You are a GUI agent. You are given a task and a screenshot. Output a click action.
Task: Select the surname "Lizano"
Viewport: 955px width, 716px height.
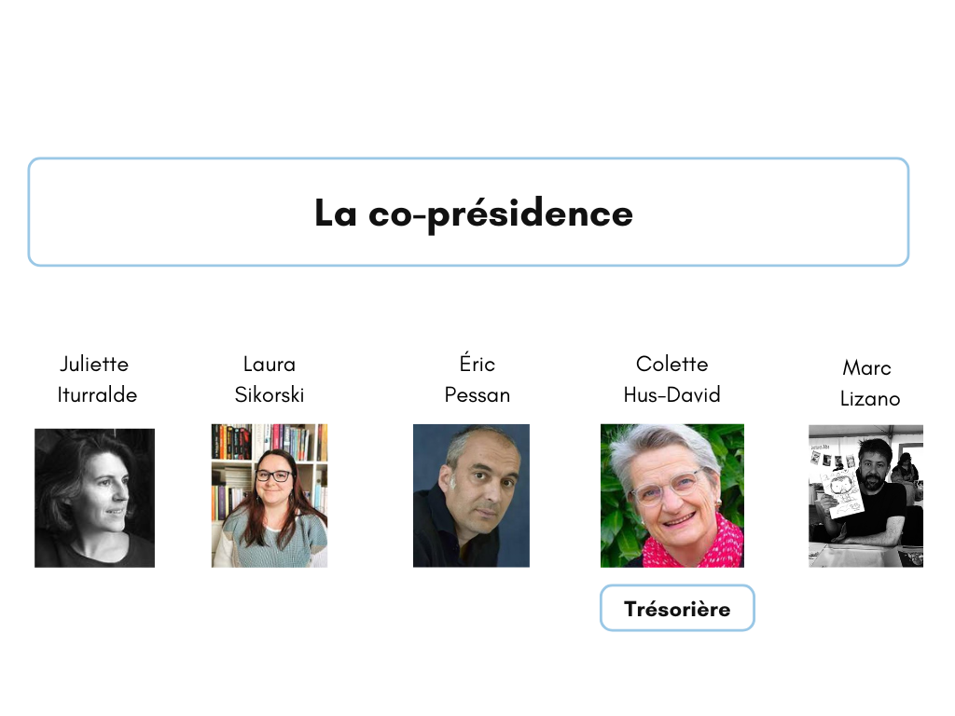point(870,398)
